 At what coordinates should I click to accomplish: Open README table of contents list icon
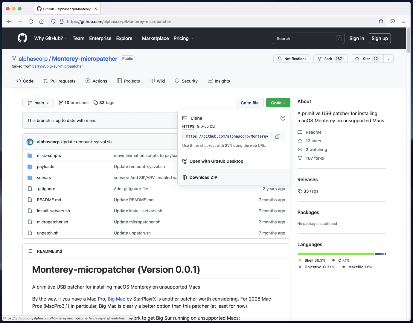(x=30, y=251)
